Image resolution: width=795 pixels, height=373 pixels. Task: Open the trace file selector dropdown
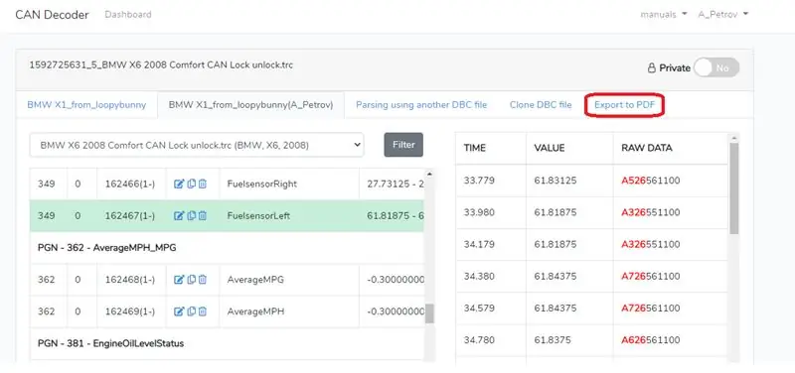click(197, 145)
